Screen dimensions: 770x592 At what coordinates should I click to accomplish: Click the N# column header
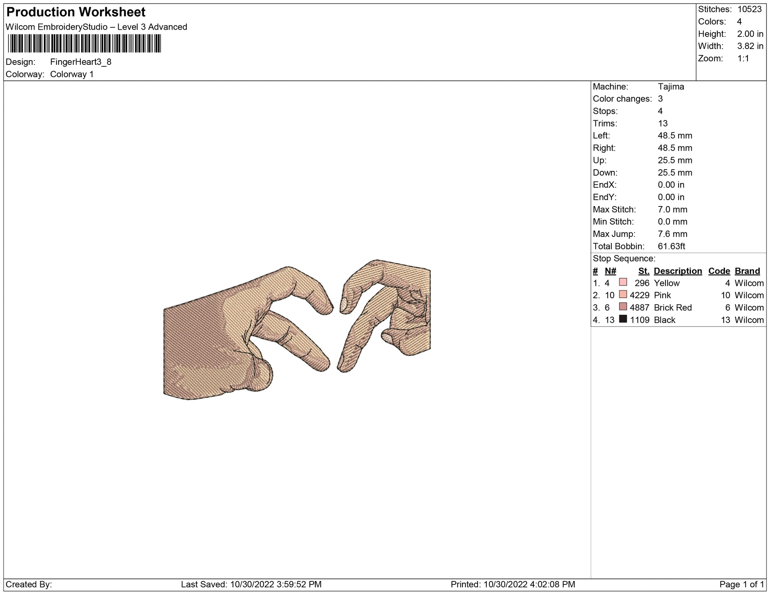[610, 271]
